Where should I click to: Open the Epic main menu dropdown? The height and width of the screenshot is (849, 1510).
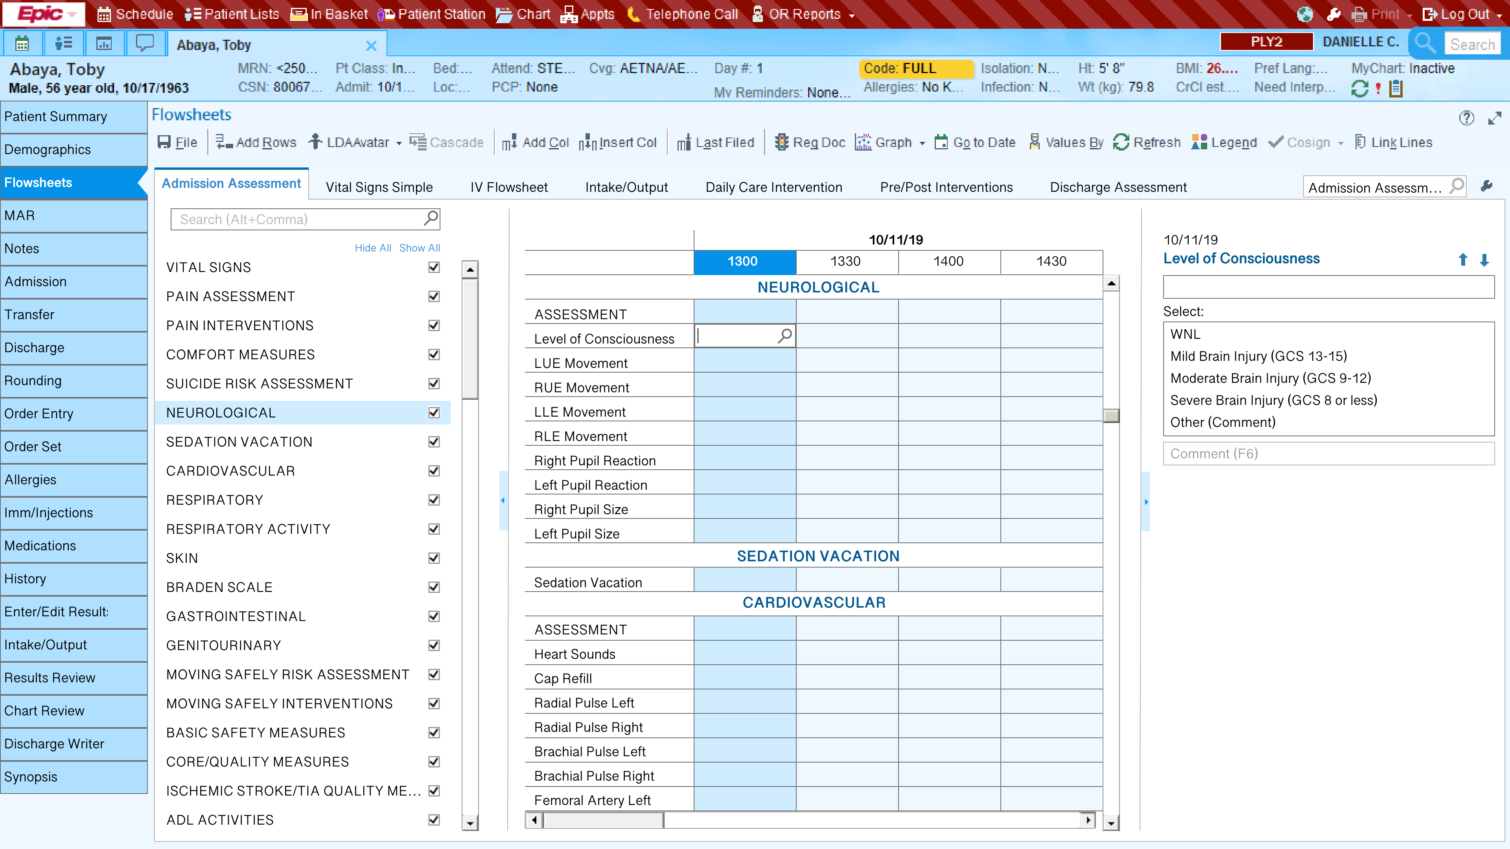point(44,14)
